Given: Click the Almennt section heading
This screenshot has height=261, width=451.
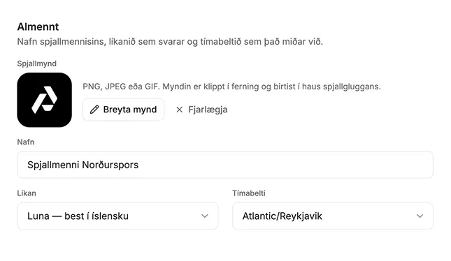Looking at the screenshot, I should pyautogui.click(x=38, y=27).
